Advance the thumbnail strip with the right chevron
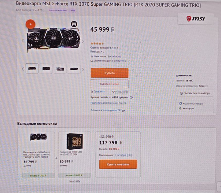The width and height of the screenshot is (221, 193). pos(83,69)
